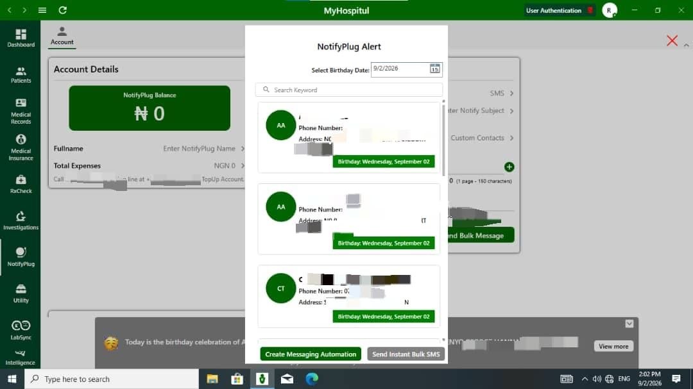Expand the Total Expenses chevron
The height and width of the screenshot is (389, 693).
(242, 165)
